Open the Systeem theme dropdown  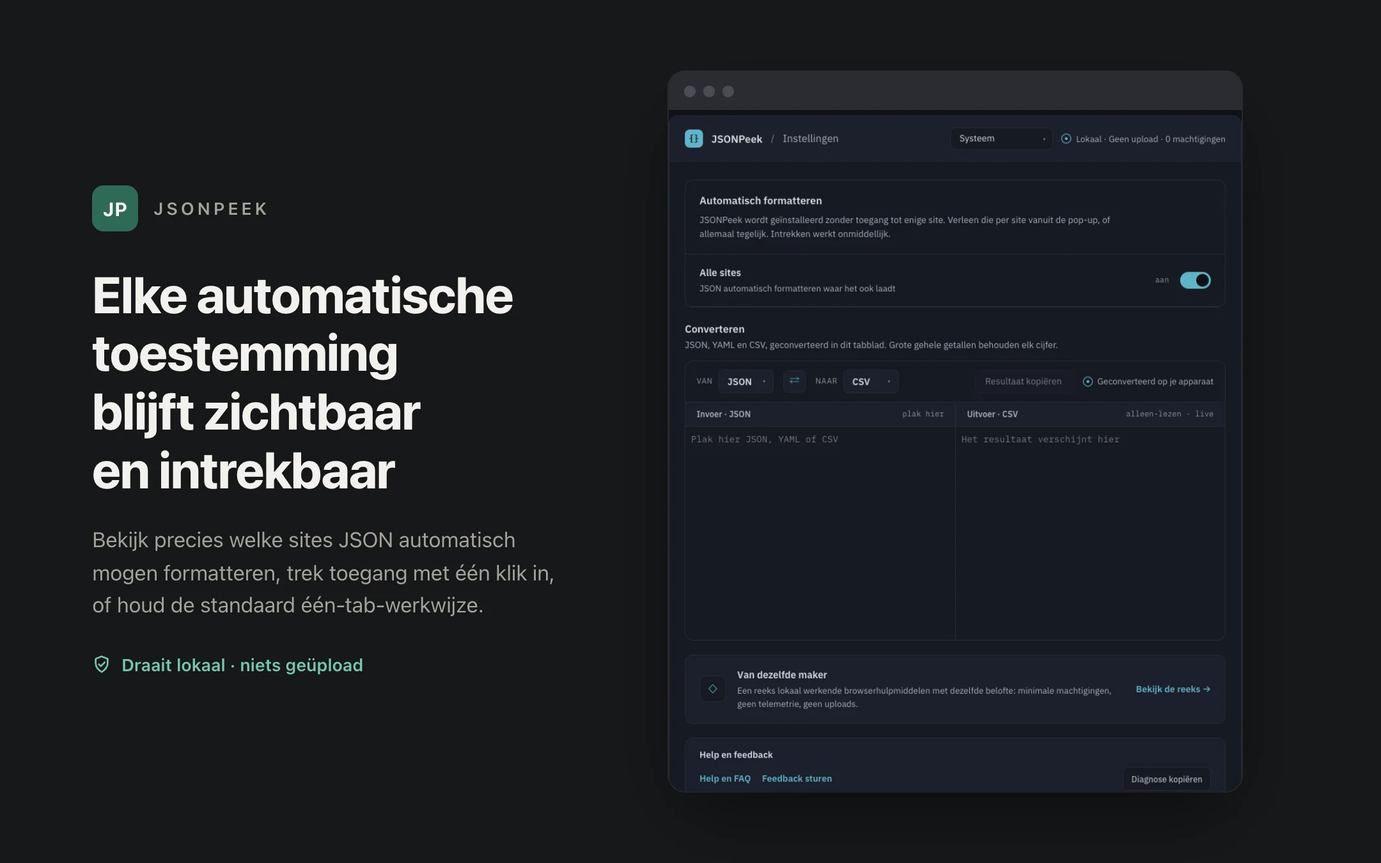point(1001,139)
